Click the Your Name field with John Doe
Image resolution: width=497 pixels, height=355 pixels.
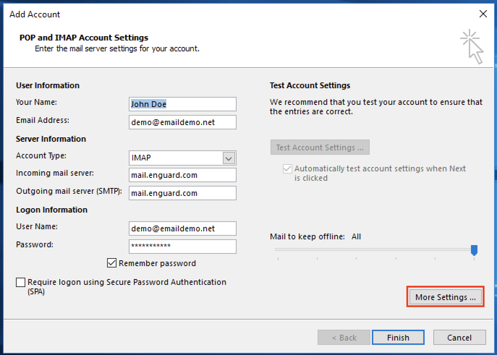point(182,104)
